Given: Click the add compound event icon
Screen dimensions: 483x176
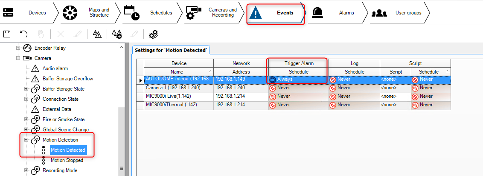Looking at the screenshot, I should pos(117,34).
